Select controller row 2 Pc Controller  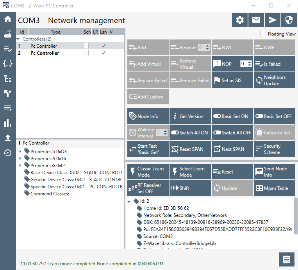(x=70, y=53)
